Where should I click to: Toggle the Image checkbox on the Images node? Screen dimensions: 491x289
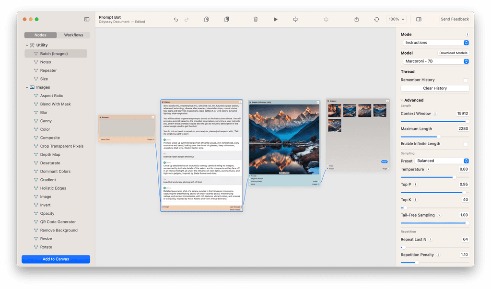tap(327, 166)
